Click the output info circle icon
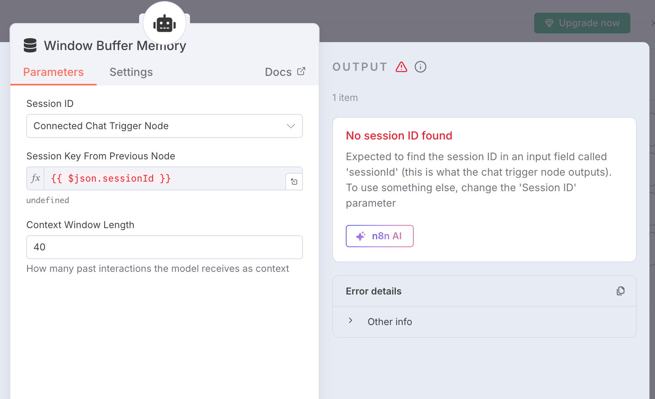 421,67
